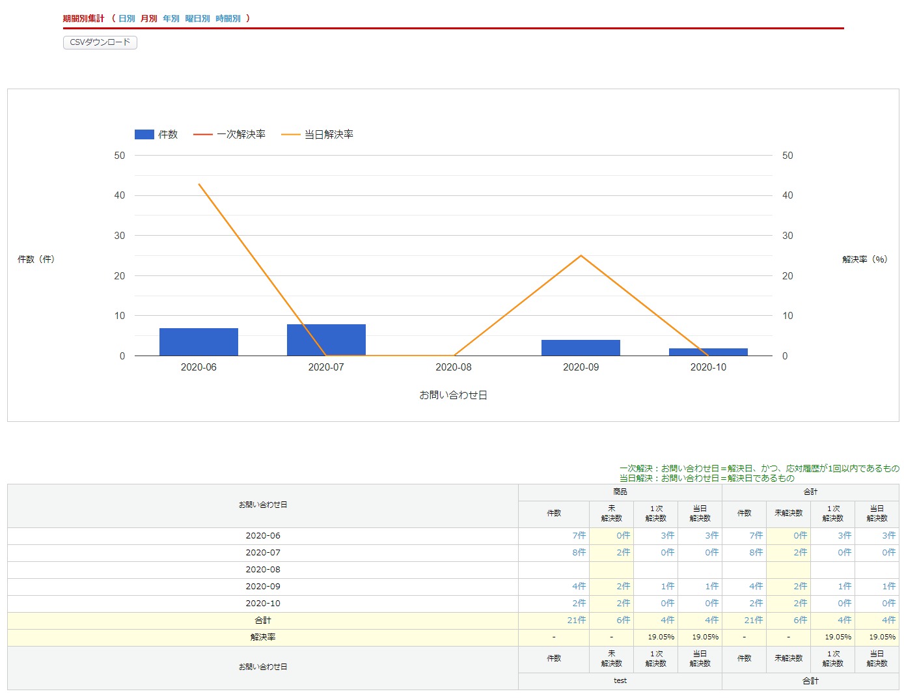Click the orange line peak at 2020-09
Viewport: 904px width, 698px height.
coord(581,255)
